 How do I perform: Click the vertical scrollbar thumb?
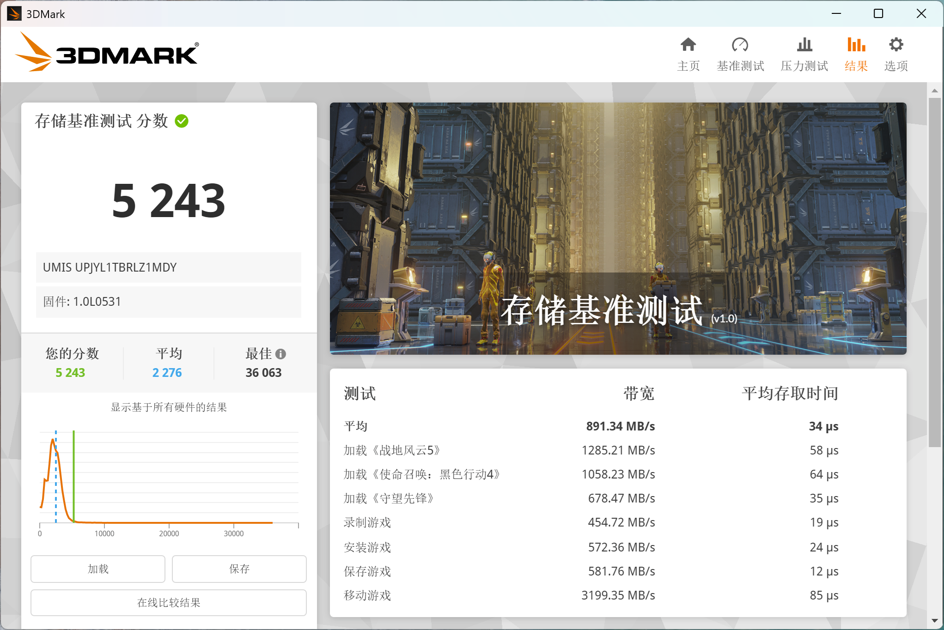pyautogui.click(x=934, y=273)
